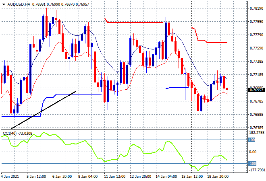The image size is (266, 181).
Task: Click price scale value 0.77590
Action: pyautogui.click(x=256, y=48)
